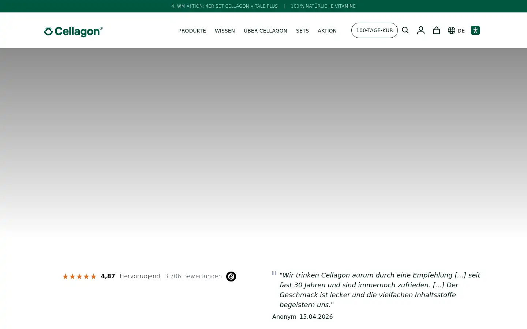Open the accessibility options icon
This screenshot has height=329, width=527.
coord(475,30)
